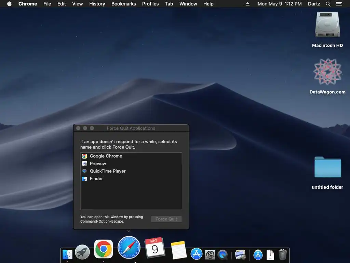Open the Notes app in Dock
The image size is (350, 263).
coord(179,250)
